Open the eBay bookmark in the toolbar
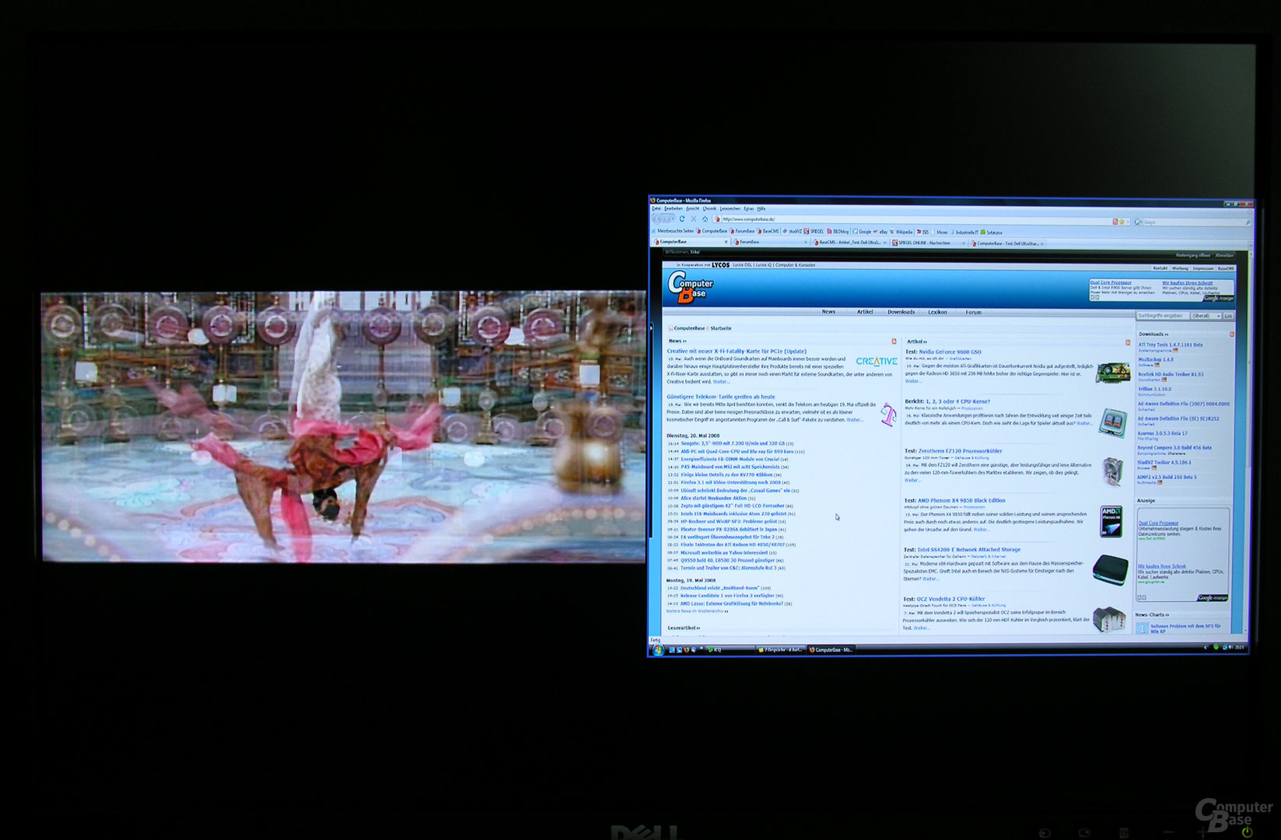 click(x=880, y=231)
